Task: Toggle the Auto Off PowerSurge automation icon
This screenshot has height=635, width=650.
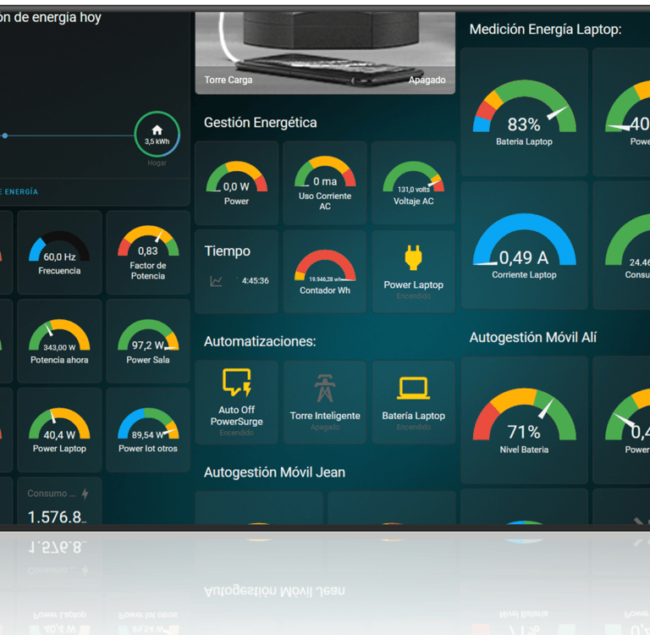Action: pyautogui.click(x=237, y=382)
